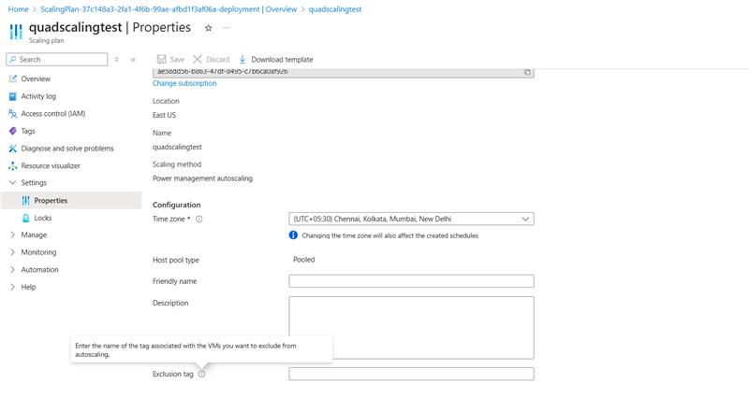The width and height of the screenshot is (749, 398).
Task: Click the Friendly name input field
Action: tap(411, 280)
